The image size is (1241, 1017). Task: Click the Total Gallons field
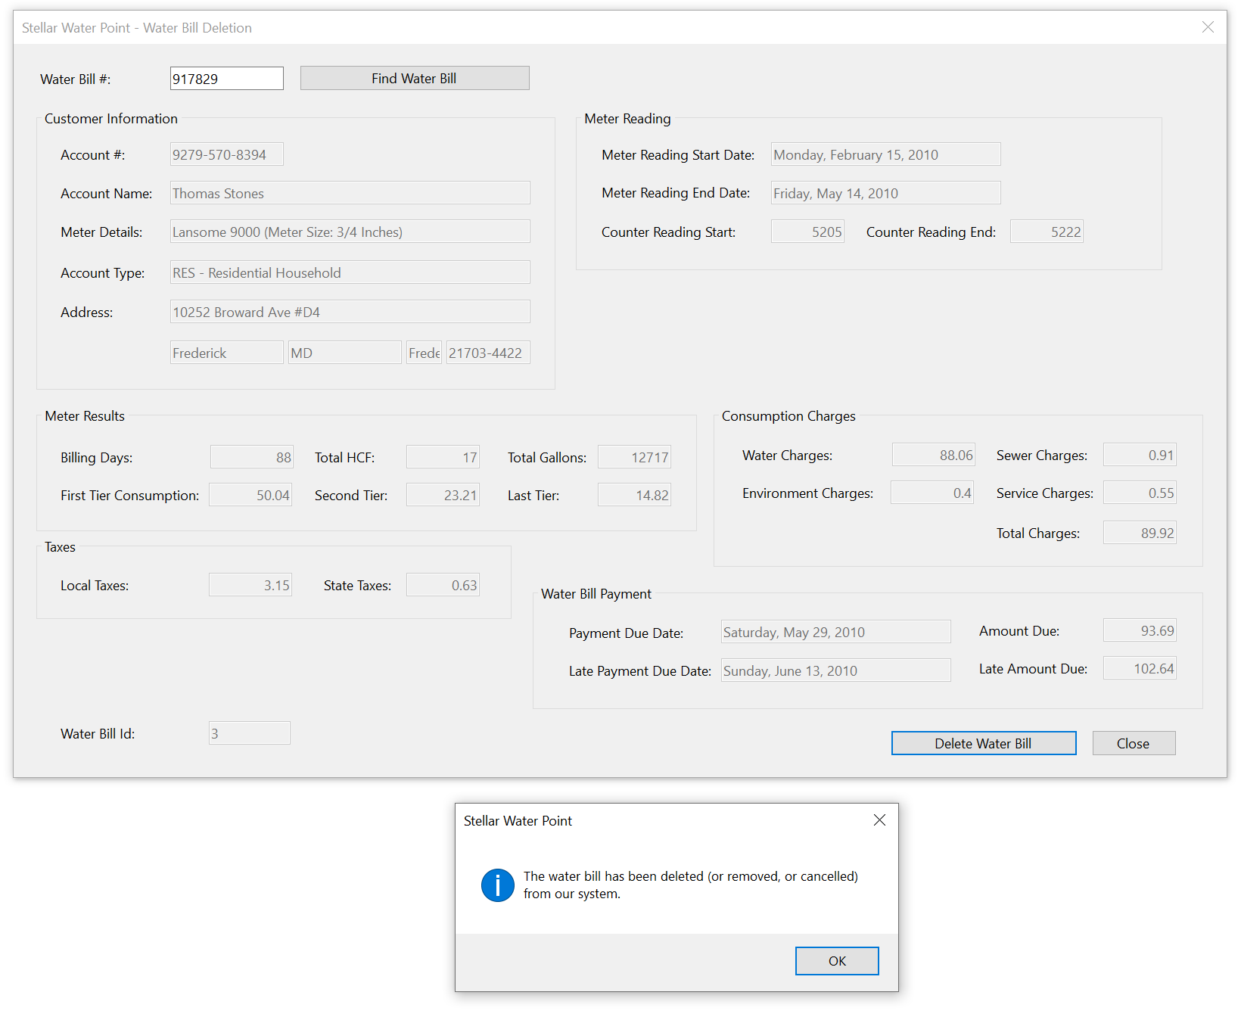tap(634, 457)
